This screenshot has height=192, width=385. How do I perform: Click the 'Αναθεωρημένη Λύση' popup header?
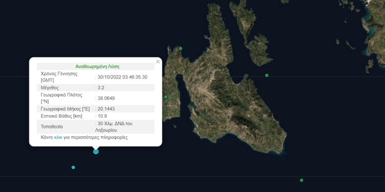(97, 67)
